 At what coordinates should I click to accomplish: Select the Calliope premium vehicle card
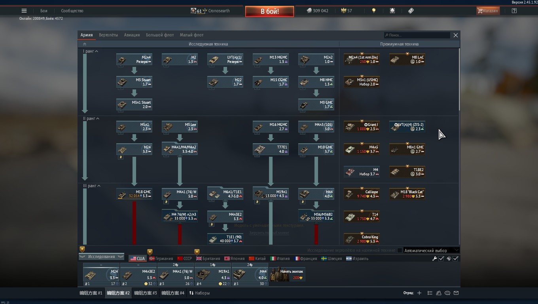[362, 194]
